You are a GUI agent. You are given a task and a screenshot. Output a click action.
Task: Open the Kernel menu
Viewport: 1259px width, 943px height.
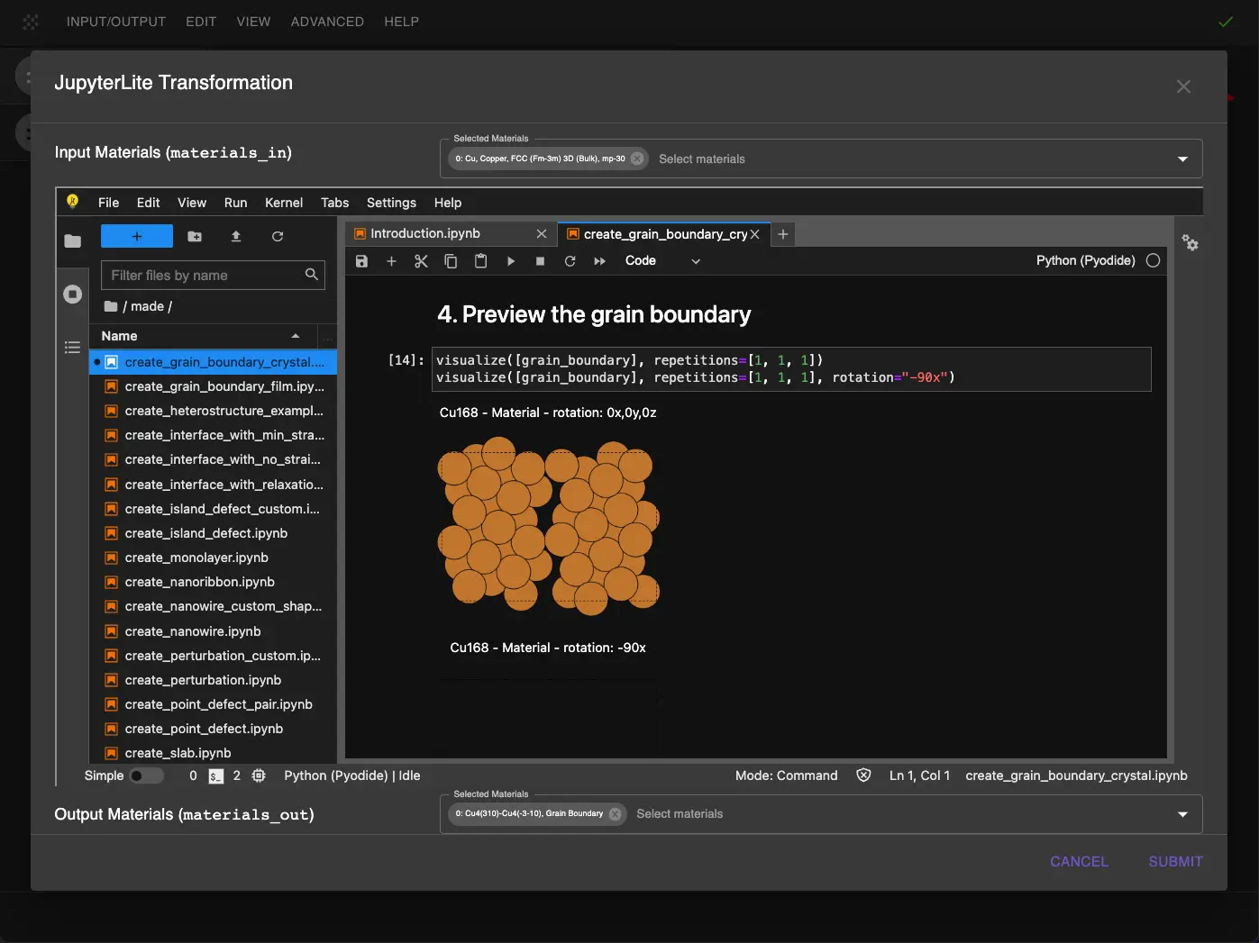tap(283, 203)
